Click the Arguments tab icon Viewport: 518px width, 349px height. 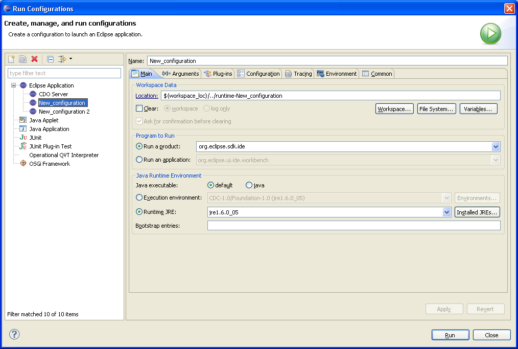[167, 74]
